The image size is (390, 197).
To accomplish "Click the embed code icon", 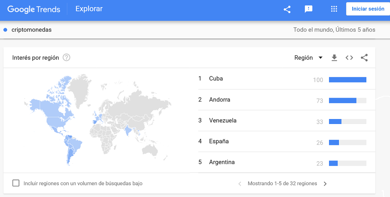I will click(349, 58).
